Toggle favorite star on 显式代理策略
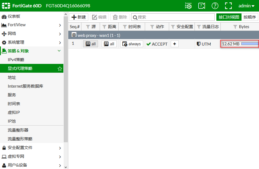 tap(60, 69)
